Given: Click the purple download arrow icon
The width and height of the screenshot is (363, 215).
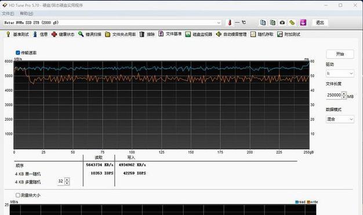Looking at the screenshot, I should coord(303,23).
